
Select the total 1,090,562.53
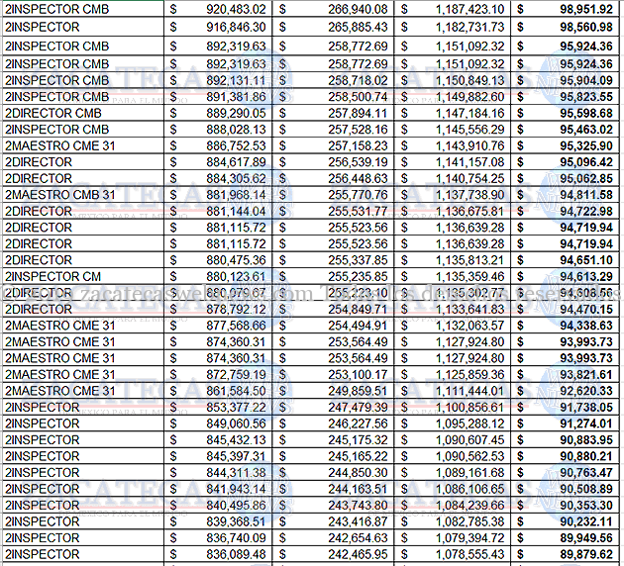[469, 456]
